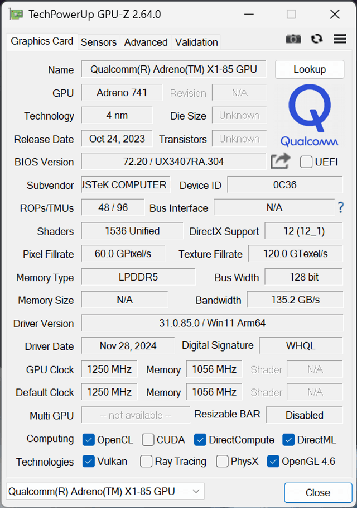Click the DirectX Support field
This screenshot has width=357, height=508.
(x=303, y=231)
